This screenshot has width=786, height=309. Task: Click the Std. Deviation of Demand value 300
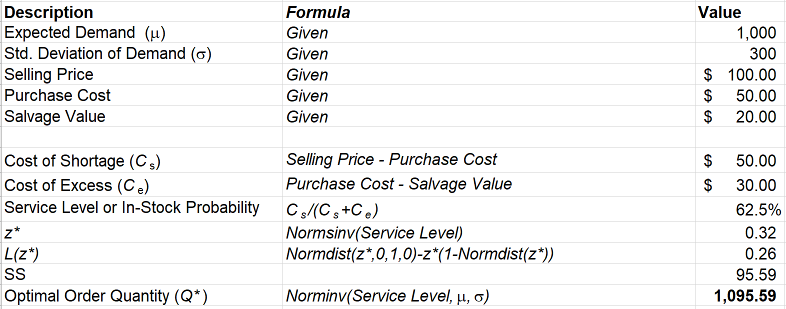740,53
